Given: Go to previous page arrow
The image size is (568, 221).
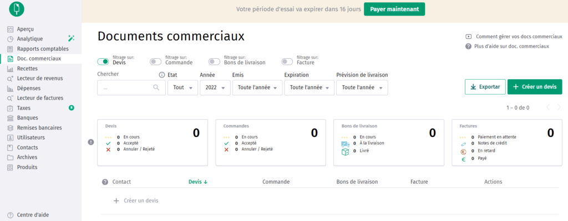Looking at the screenshot, I should point(548,107).
